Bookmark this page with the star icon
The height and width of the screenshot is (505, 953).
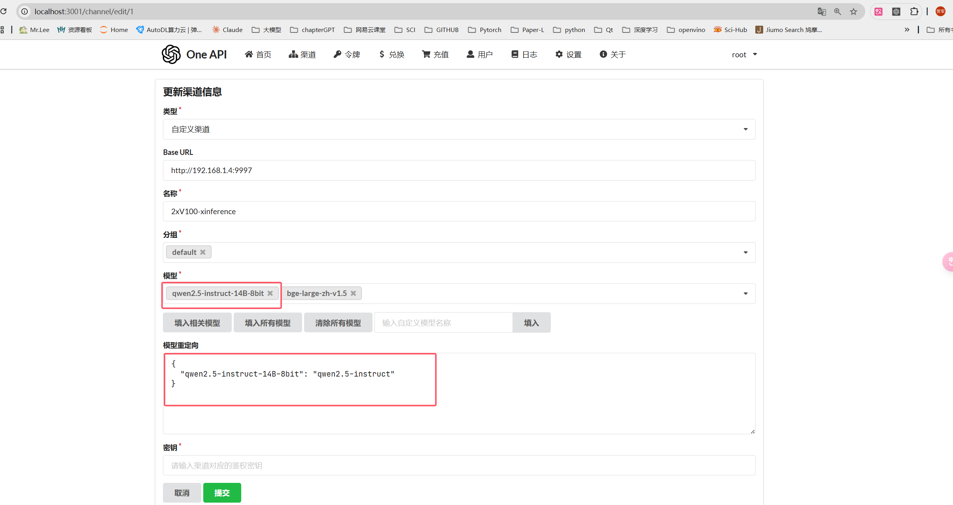click(853, 11)
